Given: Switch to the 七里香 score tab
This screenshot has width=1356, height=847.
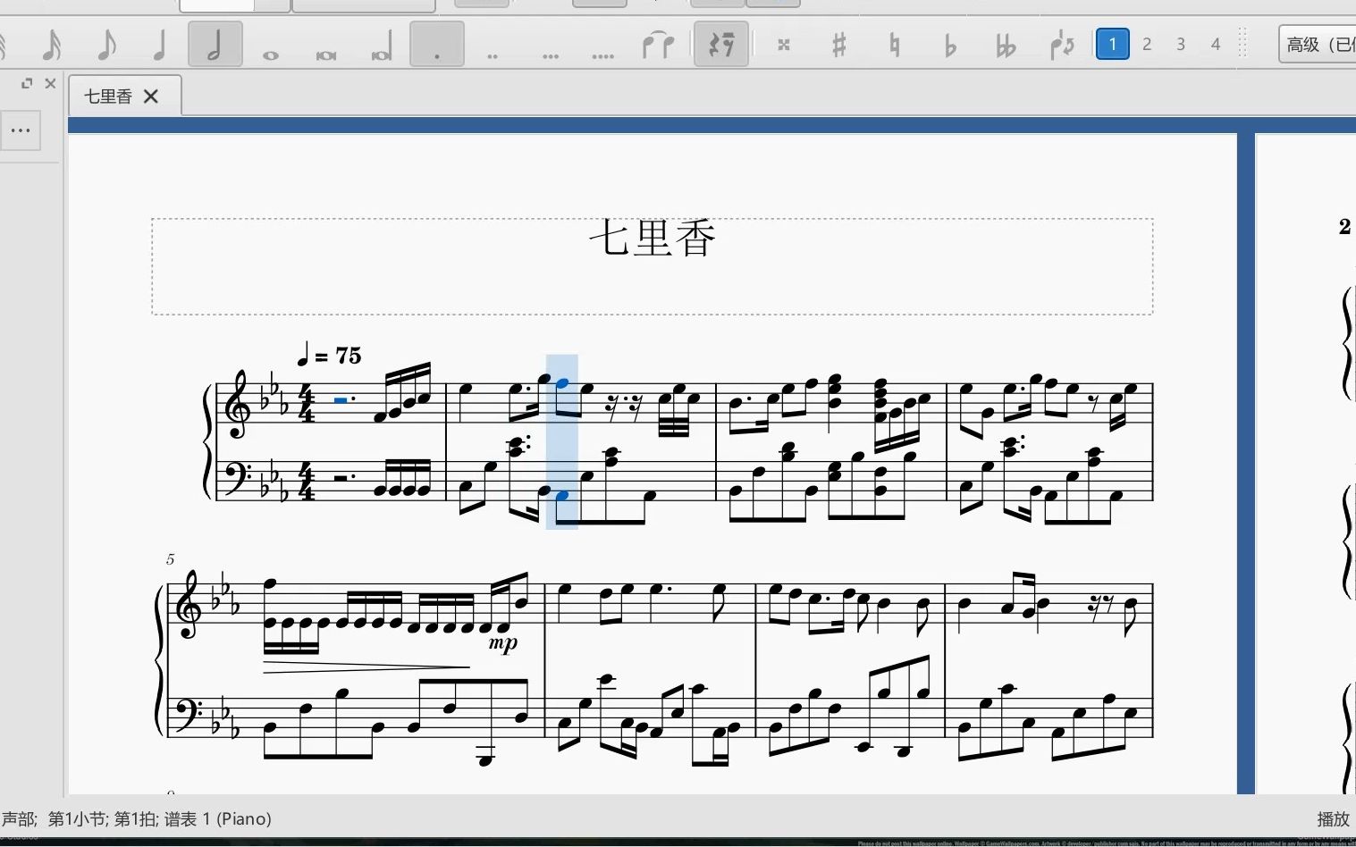Looking at the screenshot, I should 108,96.
